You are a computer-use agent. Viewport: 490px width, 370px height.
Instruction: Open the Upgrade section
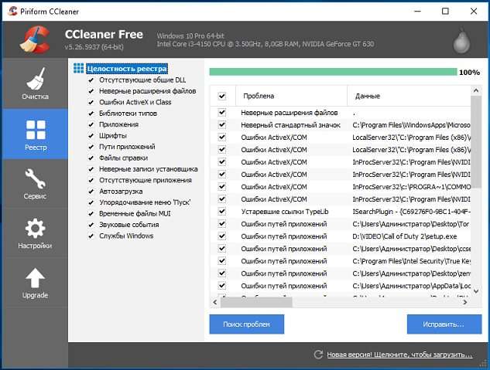pyautogui.click(x=35, y=283)
